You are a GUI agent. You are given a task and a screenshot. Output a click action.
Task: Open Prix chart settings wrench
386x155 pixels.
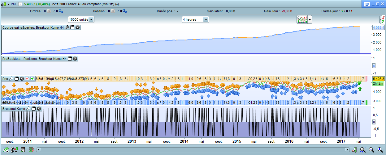pos(11,79)
